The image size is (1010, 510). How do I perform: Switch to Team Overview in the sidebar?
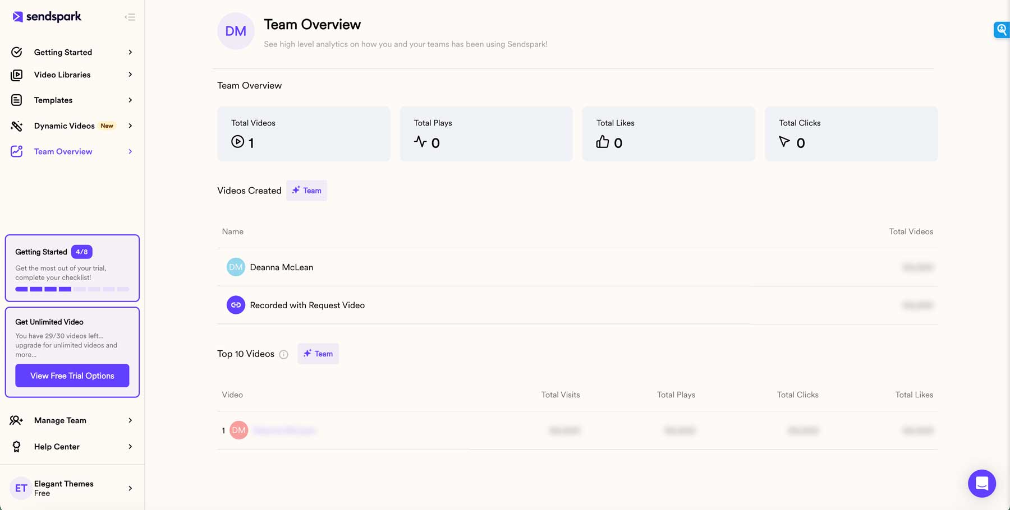(x=63, y=151)
